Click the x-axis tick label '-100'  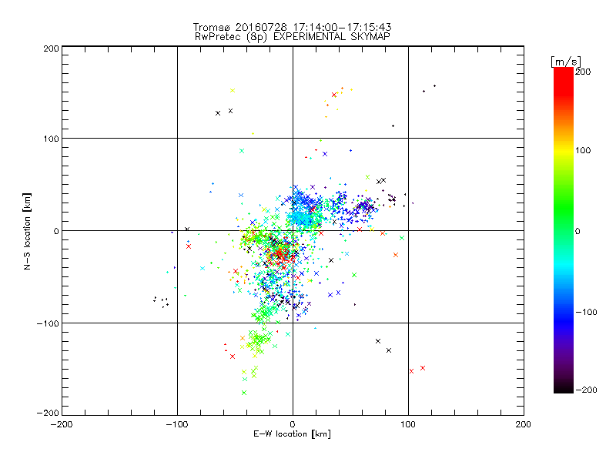click(177, 424)
